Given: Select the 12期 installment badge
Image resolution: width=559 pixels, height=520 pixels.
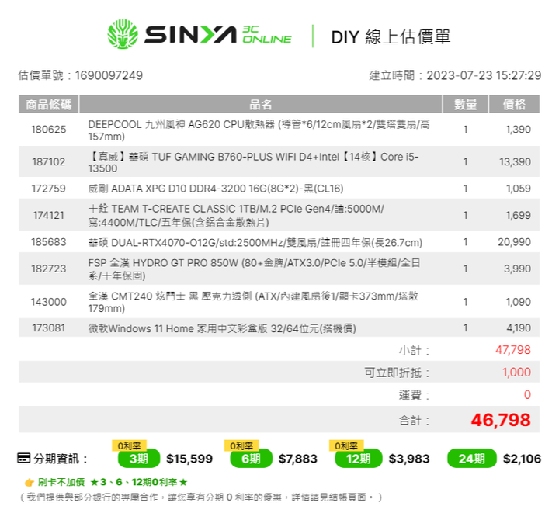Looking at the screenshot, I should pos(358,459).
